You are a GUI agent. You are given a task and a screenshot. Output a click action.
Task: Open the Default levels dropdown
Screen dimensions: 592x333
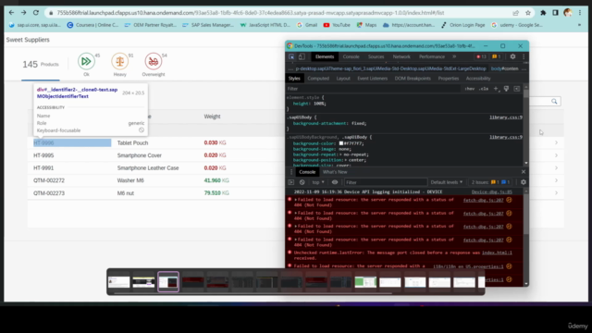[x=447, y=182]
